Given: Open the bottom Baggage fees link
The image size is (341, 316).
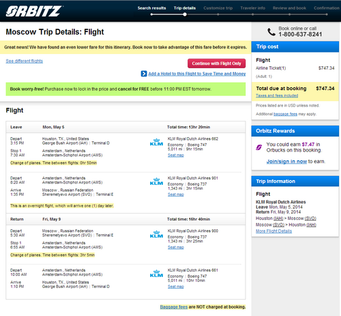Looking at the screenshot, I should click(x=174, y=307).
